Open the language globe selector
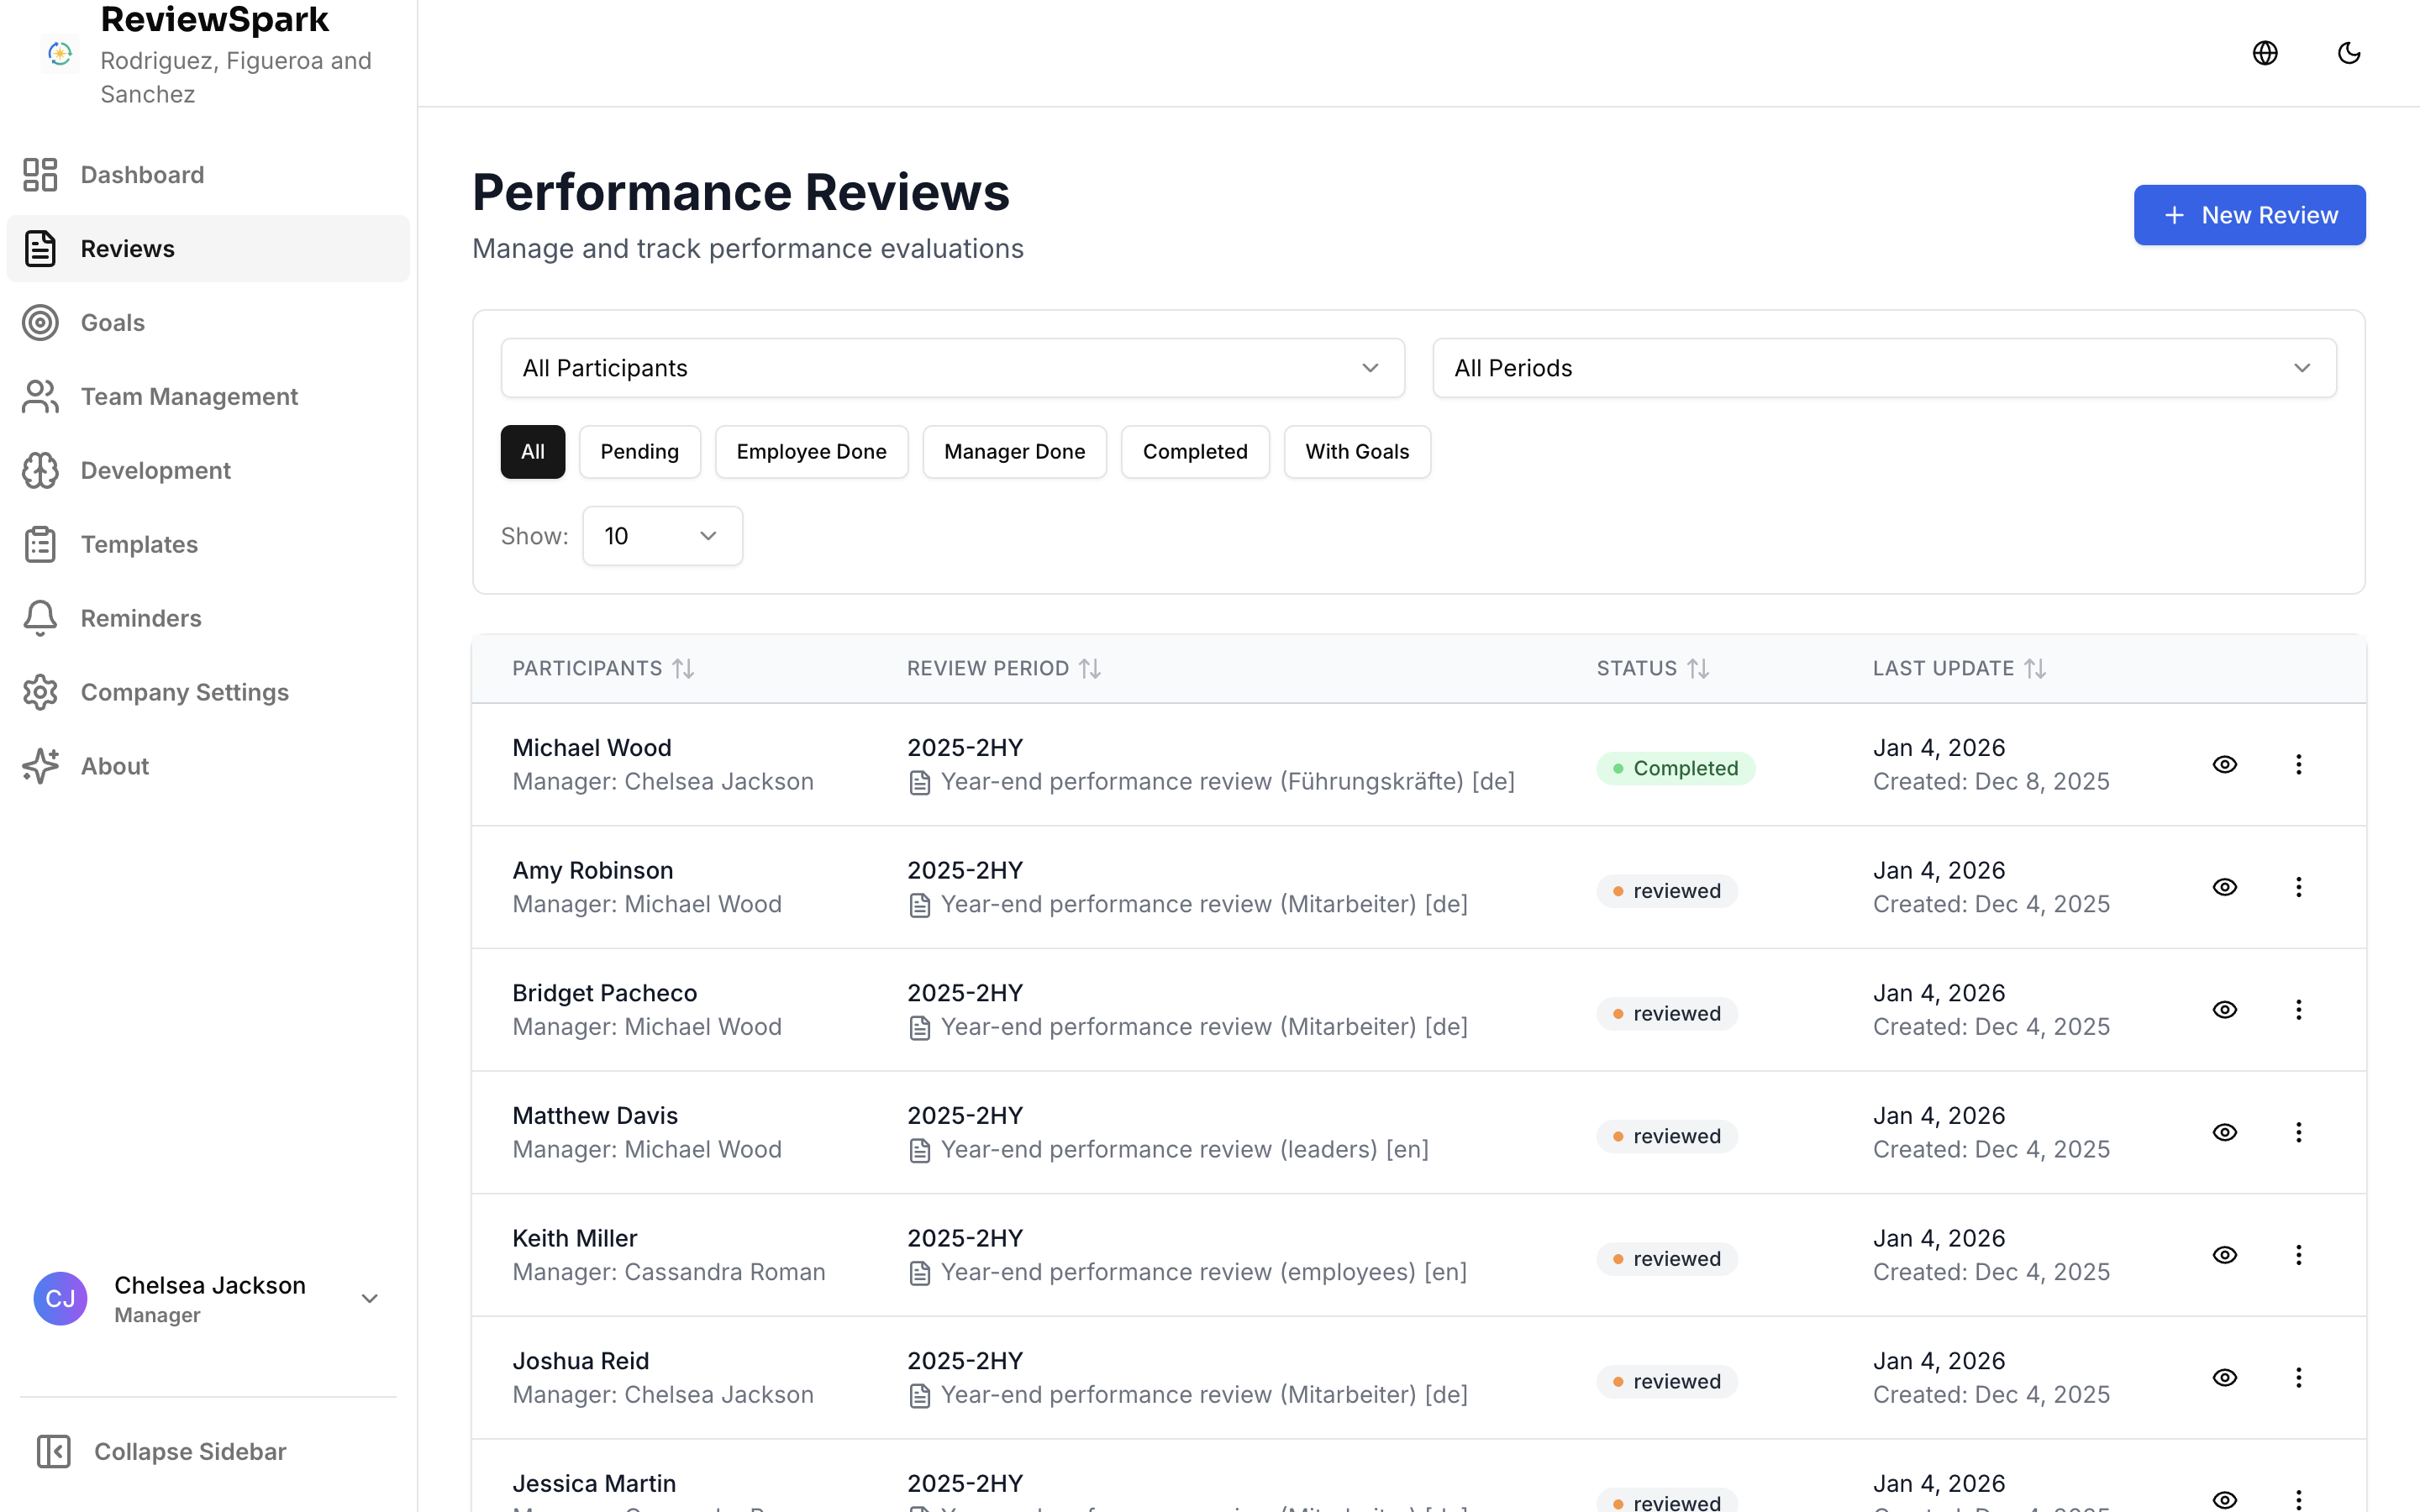Image resolution: width=2420 pixels, height=1512 pixels. 2264,52
